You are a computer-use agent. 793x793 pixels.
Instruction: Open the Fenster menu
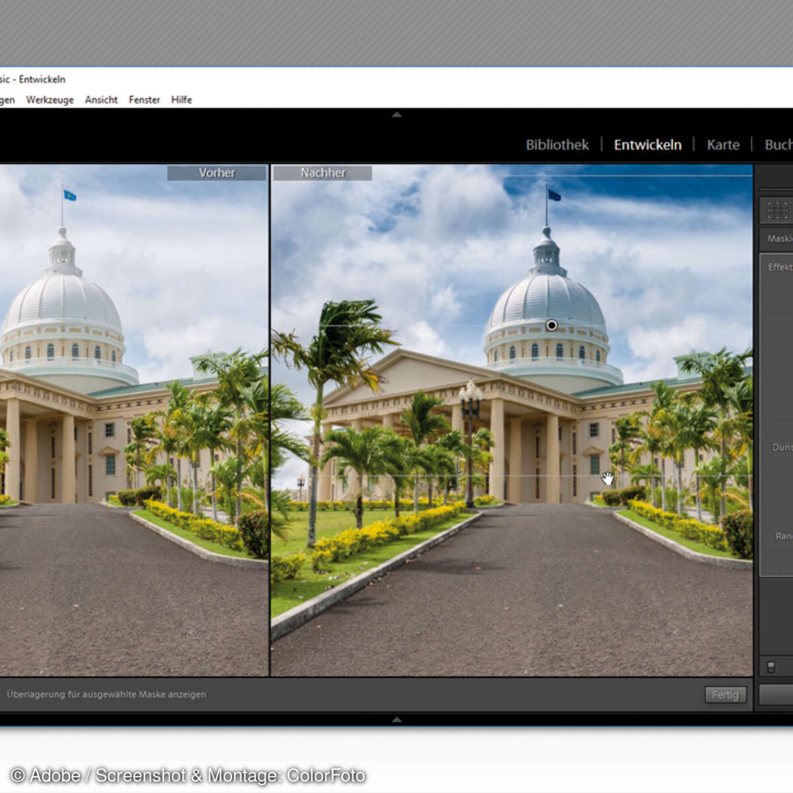(144, 100)
